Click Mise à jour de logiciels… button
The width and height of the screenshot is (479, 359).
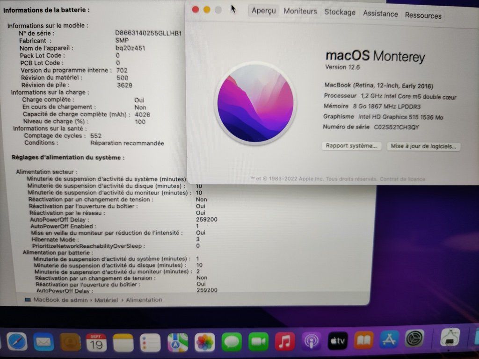423,146
